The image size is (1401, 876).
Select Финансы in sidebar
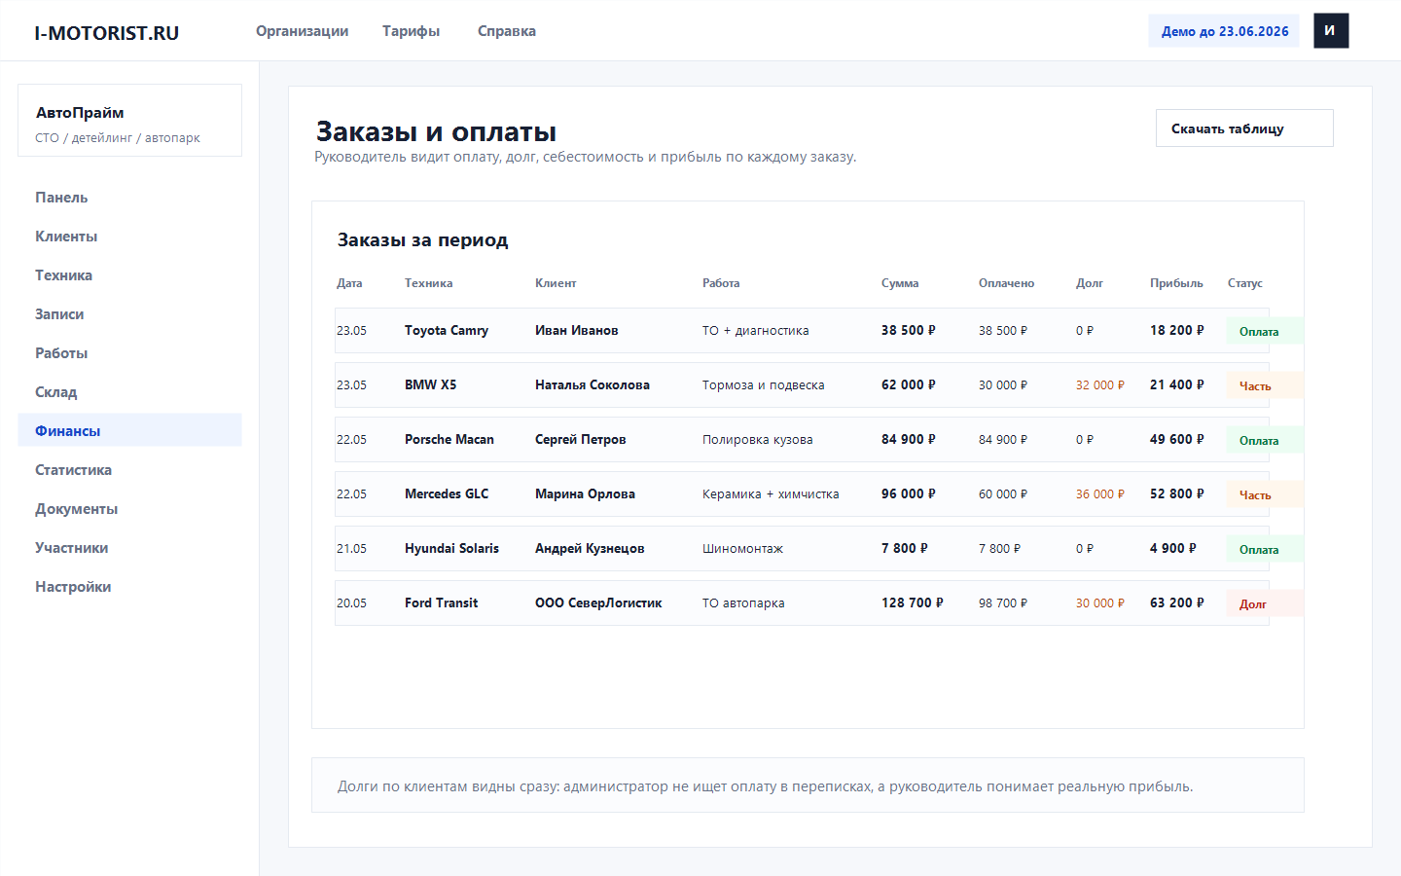[129, 430]
